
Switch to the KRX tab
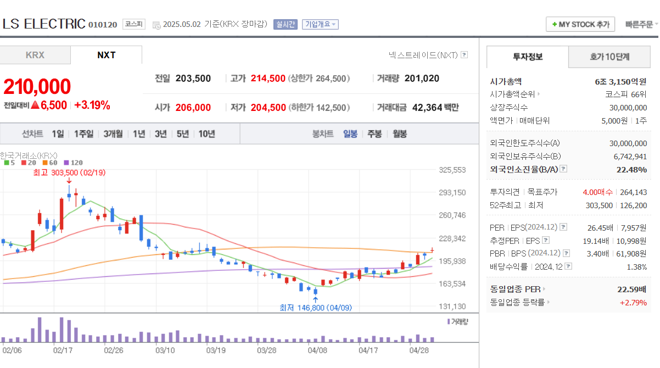click(35, 55)
